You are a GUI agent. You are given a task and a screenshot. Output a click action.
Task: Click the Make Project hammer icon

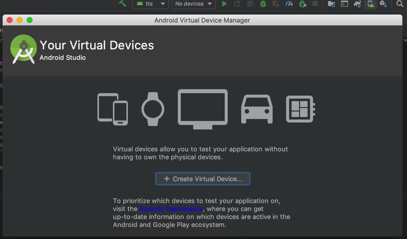point(123,4)
